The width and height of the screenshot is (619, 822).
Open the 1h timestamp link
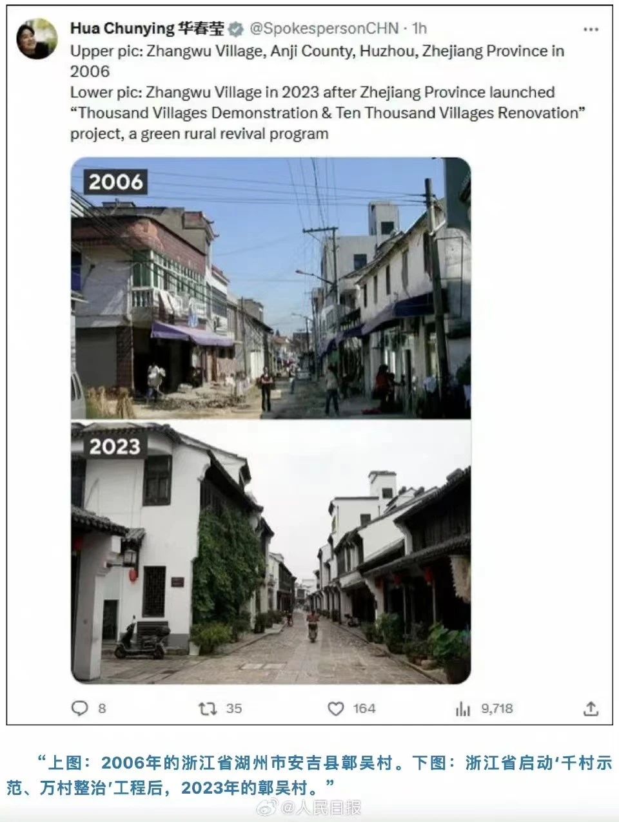[419, 29]
